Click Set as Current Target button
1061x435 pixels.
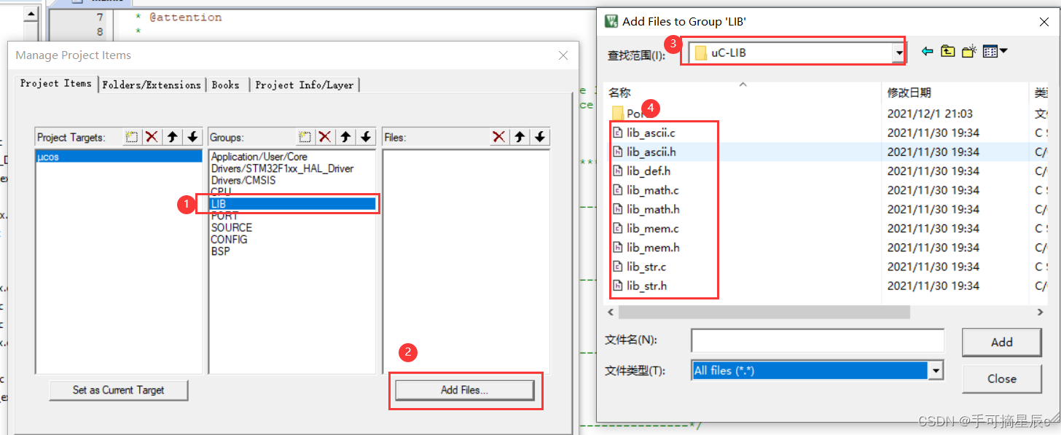point(119,390)
